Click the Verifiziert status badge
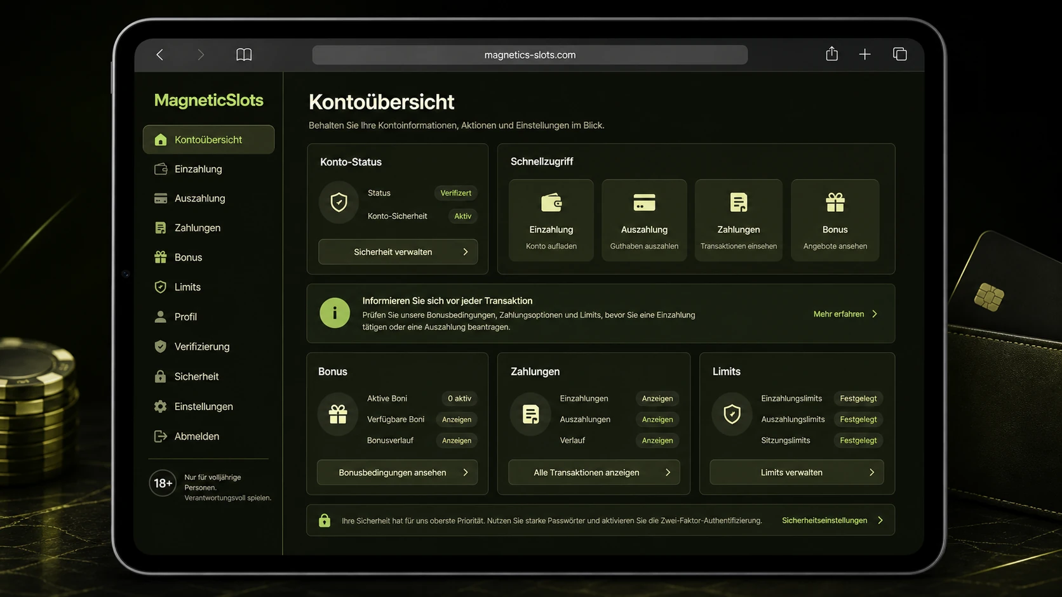The width and height of the screenshot is (1062, 597). click(455, 193)
